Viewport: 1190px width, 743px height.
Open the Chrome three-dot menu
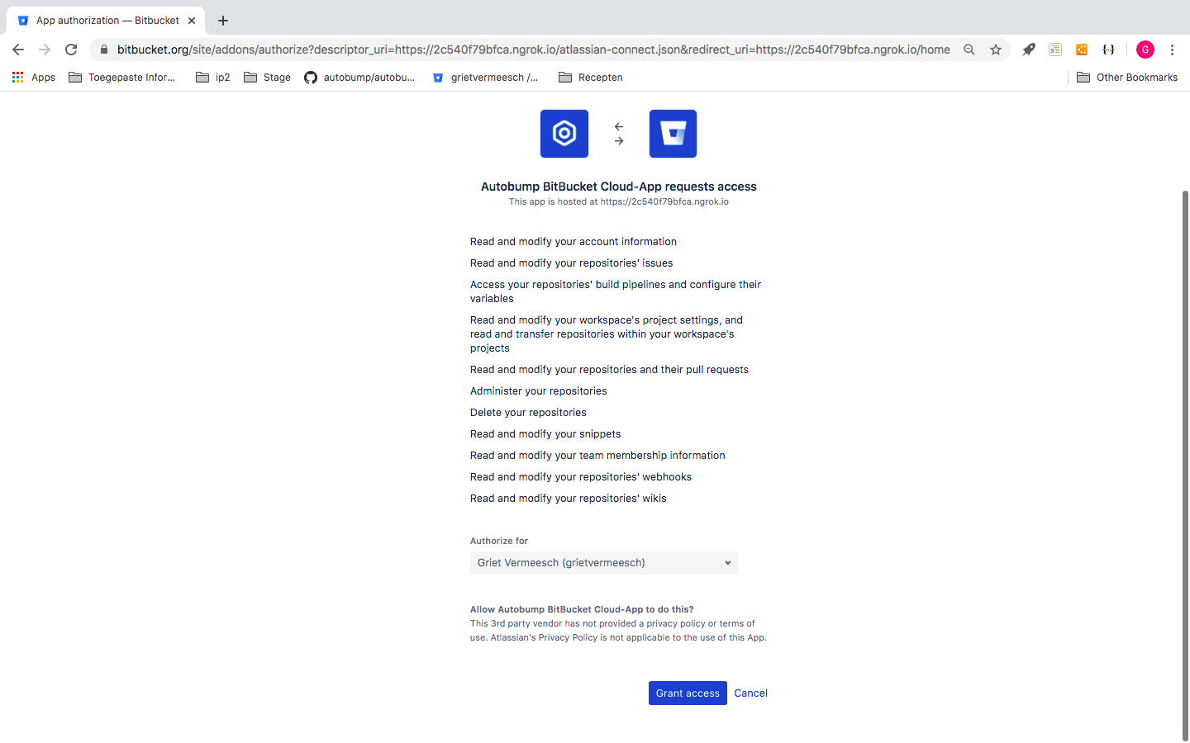1172,50
